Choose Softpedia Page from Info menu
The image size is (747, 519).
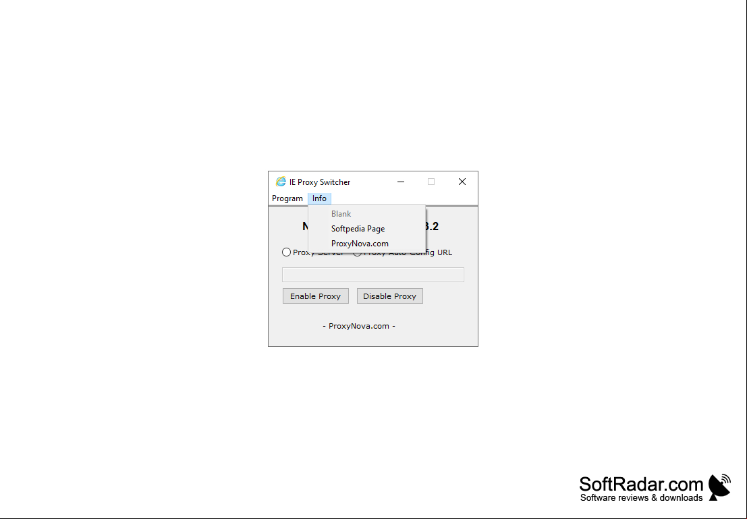(x=366, y=229)
